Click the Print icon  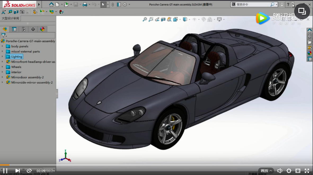[x=85, y=4]
